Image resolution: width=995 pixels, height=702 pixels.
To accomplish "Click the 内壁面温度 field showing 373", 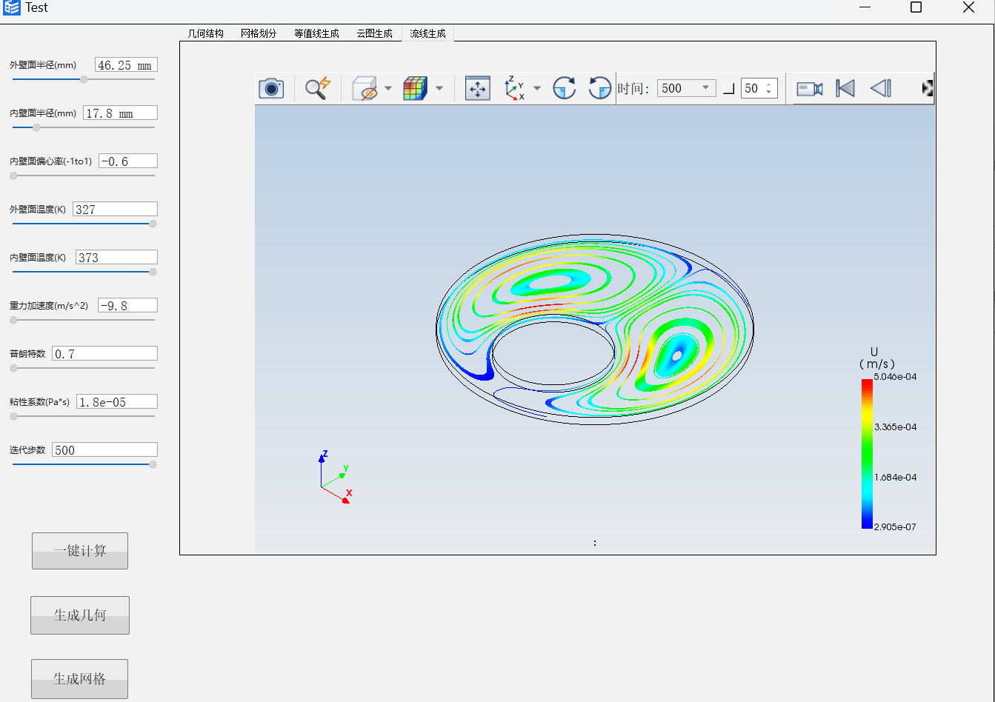I will click(x=116, y=258).
